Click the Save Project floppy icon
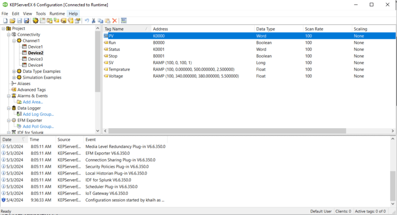The width and height of the screenshot is (397, 215). coord(19,21)
